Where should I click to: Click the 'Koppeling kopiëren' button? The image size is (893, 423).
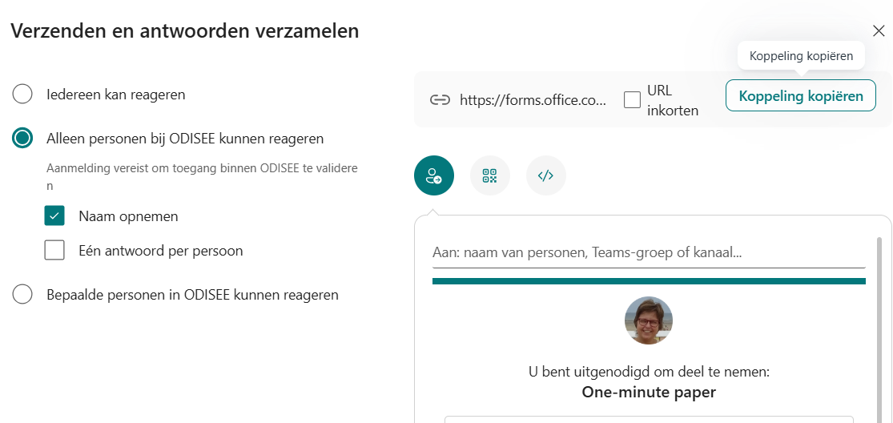point(801,95)
